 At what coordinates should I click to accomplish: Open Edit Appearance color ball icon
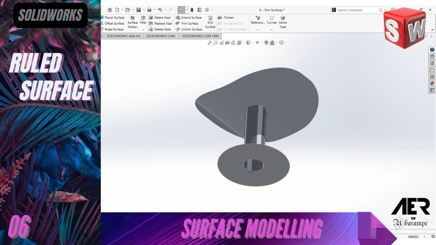(x=266, y=43)
